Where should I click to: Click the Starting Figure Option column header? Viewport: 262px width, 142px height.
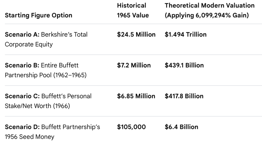38,15
